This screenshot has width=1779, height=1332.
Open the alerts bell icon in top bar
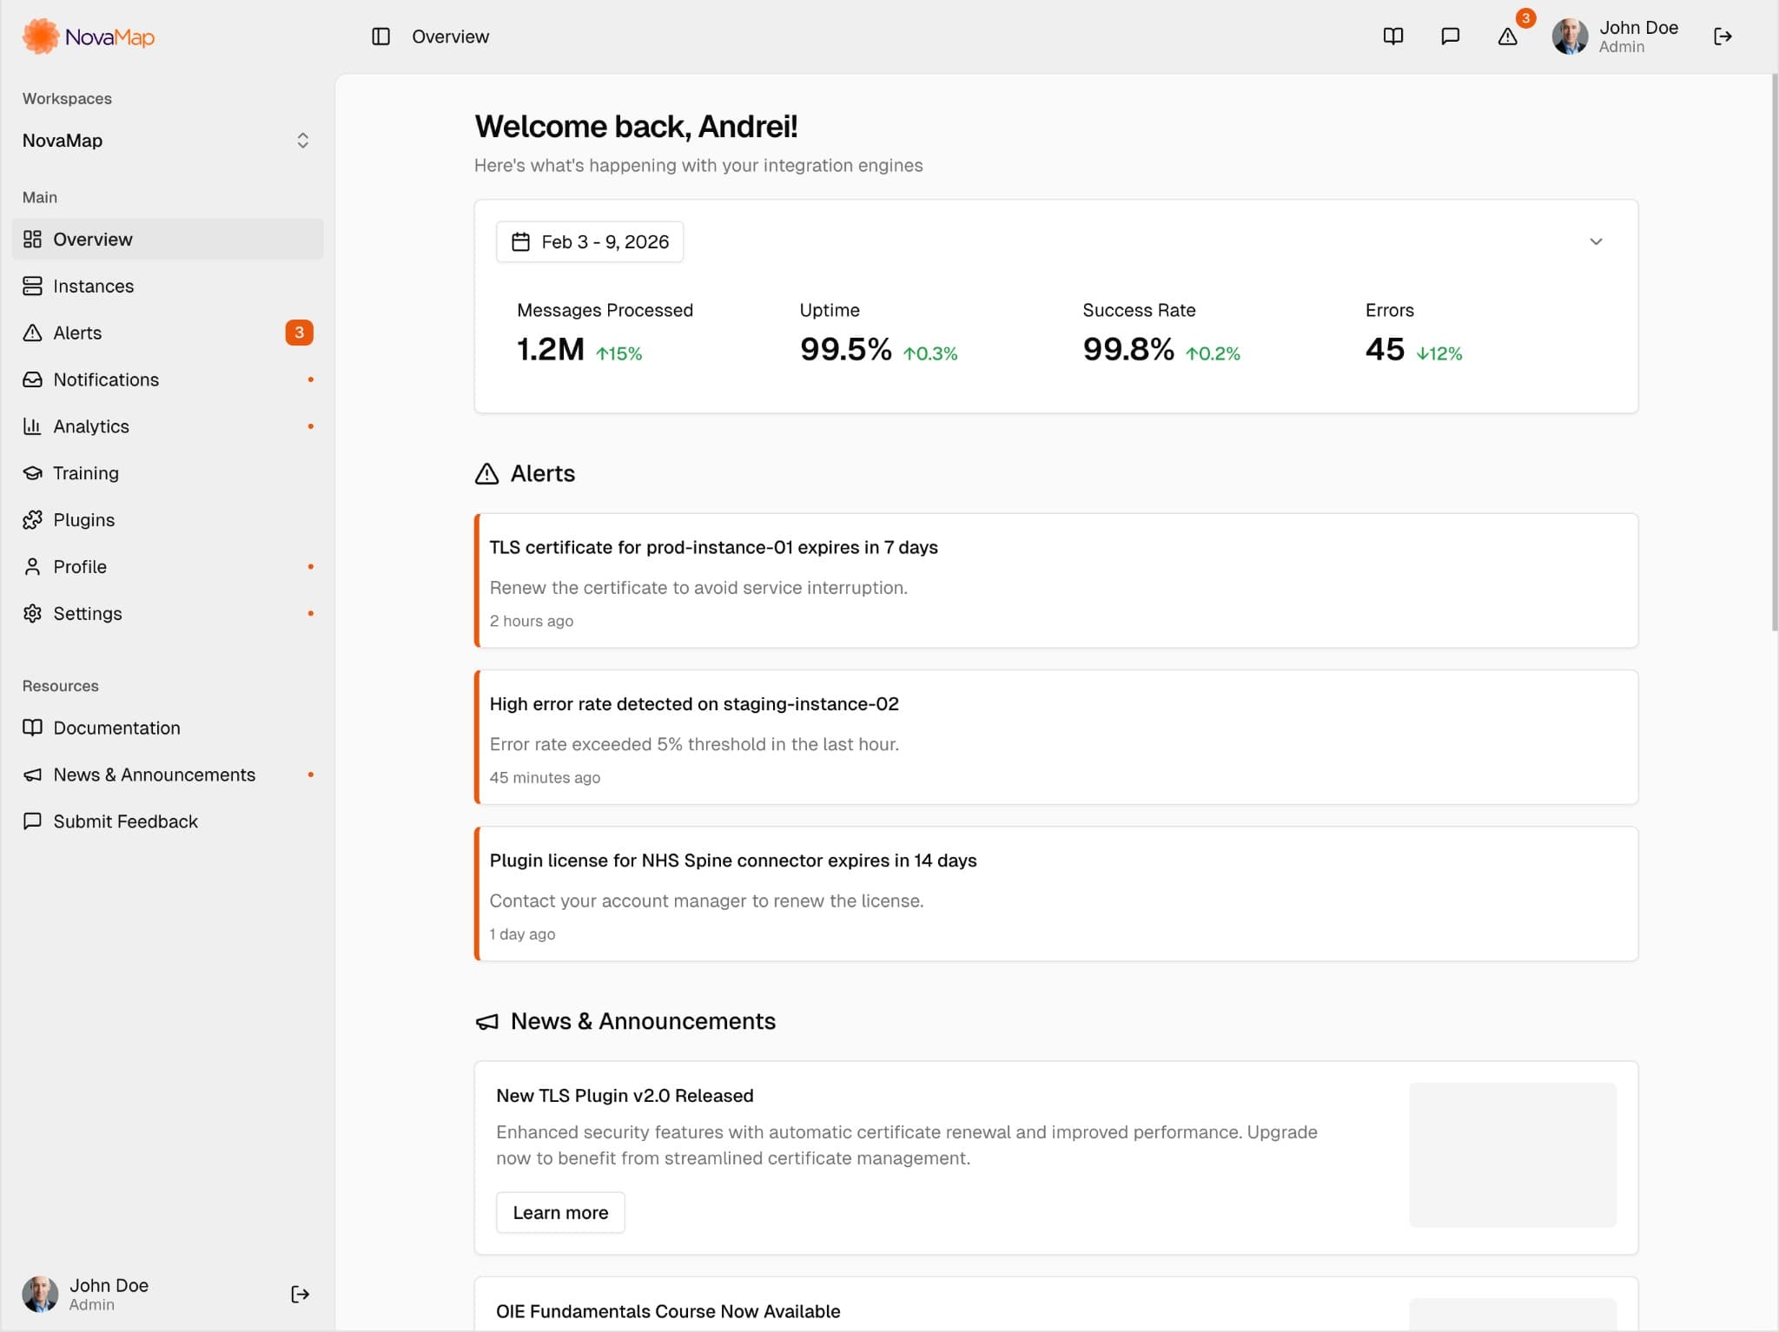click(1508, 36)
